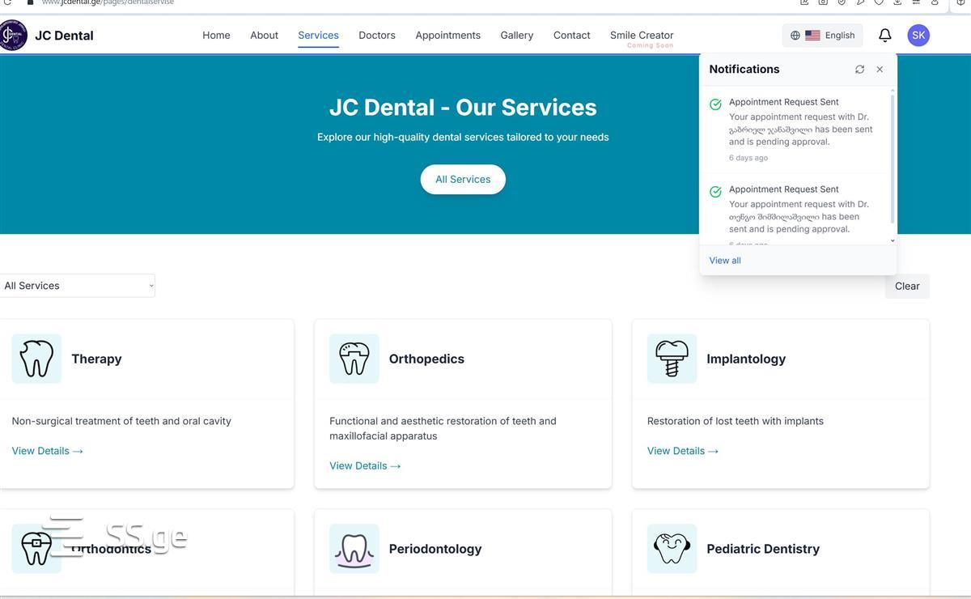Click the Implantology implant icon
971x599 pixels.
coord(672,359)
